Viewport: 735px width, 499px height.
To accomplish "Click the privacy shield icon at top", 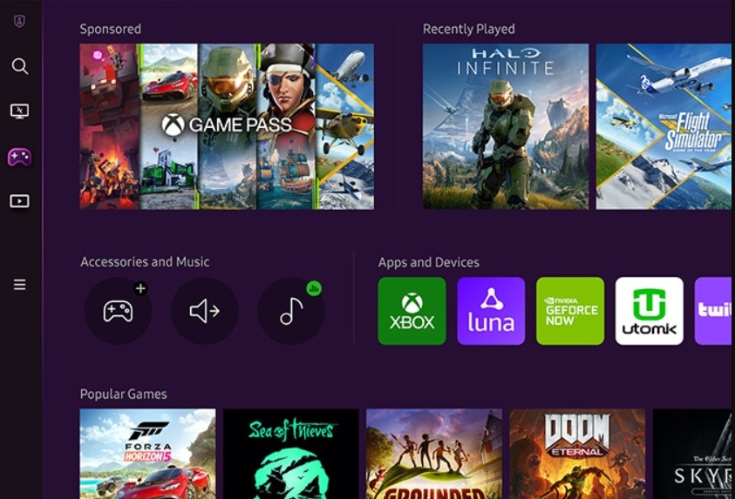I will click(x=19, y=21).
